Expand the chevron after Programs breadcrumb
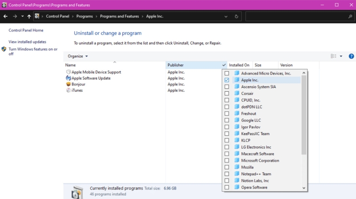 pos(97,16)
